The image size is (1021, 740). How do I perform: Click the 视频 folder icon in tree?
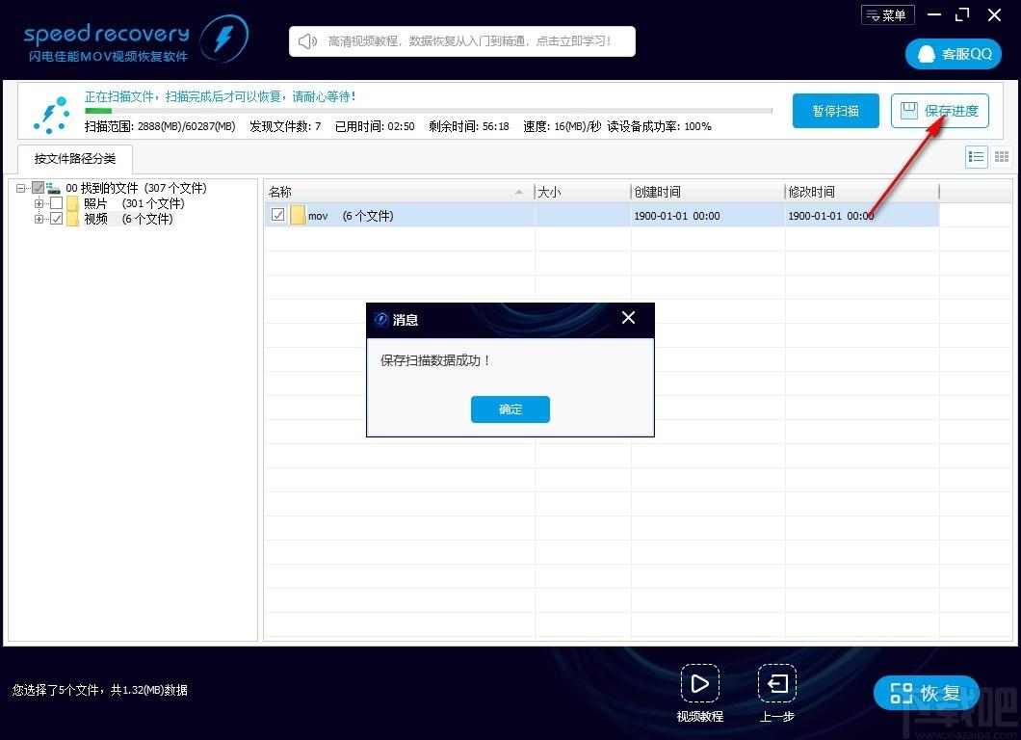(73, 219)
